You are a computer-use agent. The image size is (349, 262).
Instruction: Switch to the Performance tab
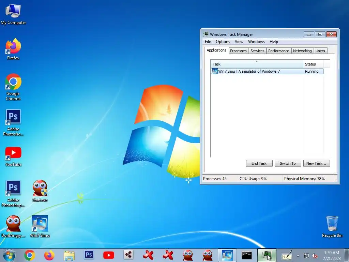(x=279, y=51)
